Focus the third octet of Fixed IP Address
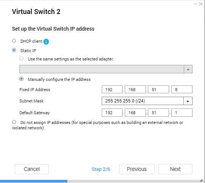Screen dimensions: 205x183 click(x=158, y=89)
